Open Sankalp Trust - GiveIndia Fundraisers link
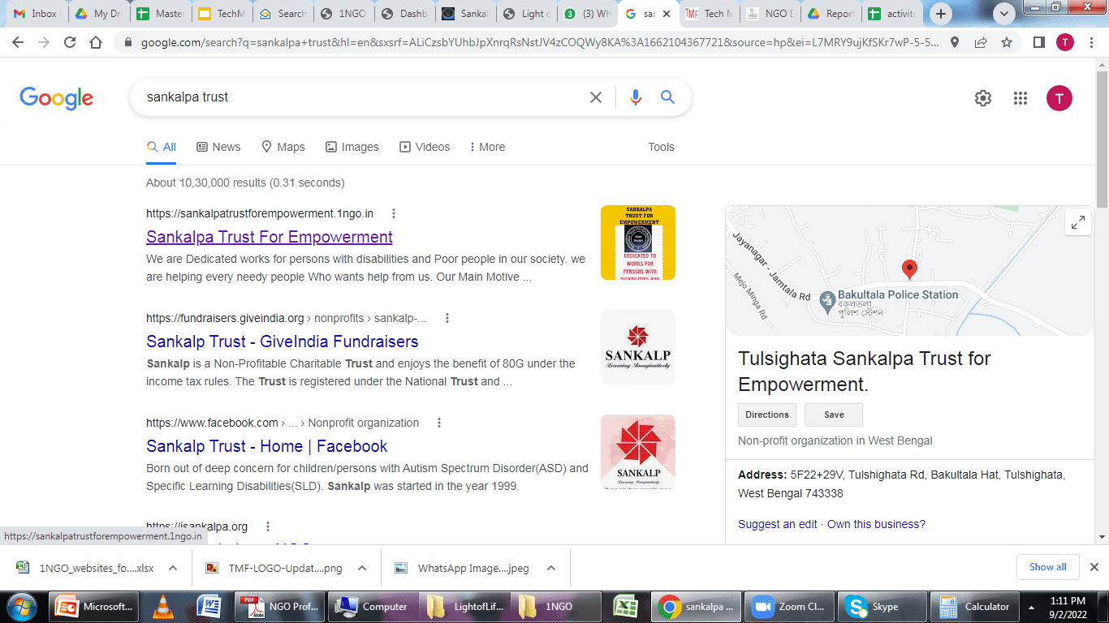The height and width of the screenshot is (623, 1109). (283, 342)
